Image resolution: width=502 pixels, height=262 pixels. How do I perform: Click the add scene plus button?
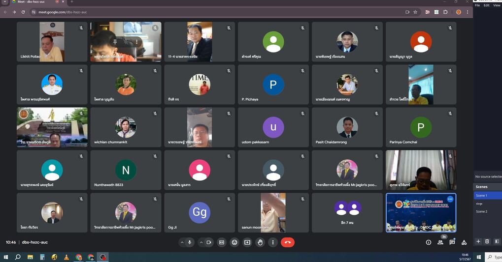click(478, 241)
